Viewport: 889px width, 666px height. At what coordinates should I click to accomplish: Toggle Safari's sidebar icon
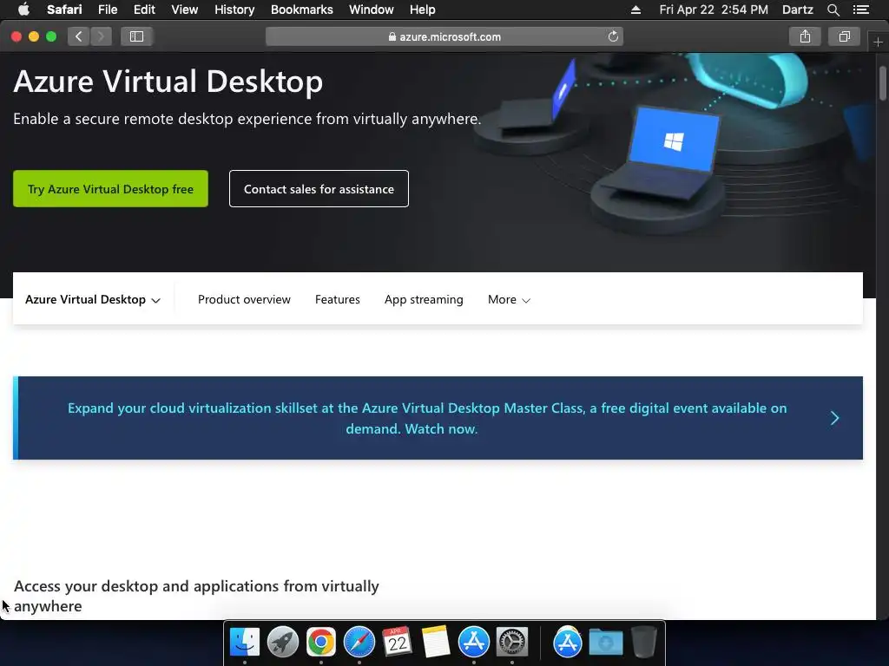click(x=136, y=36)
